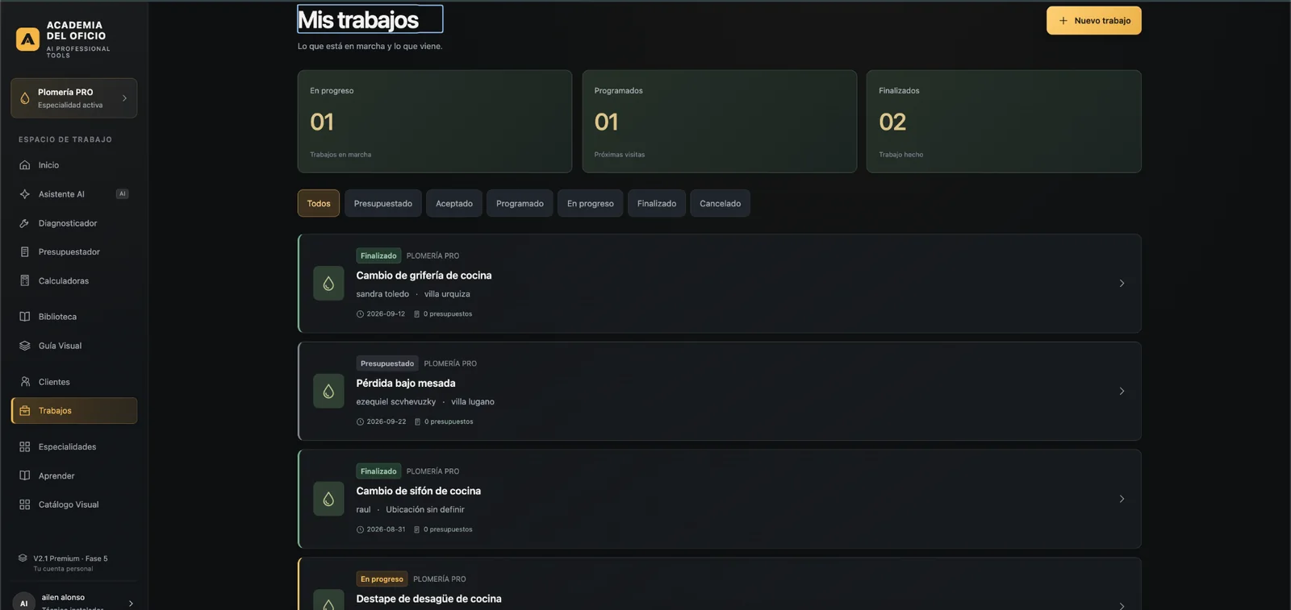Select the Finalizado filter chip

point(657,204)
